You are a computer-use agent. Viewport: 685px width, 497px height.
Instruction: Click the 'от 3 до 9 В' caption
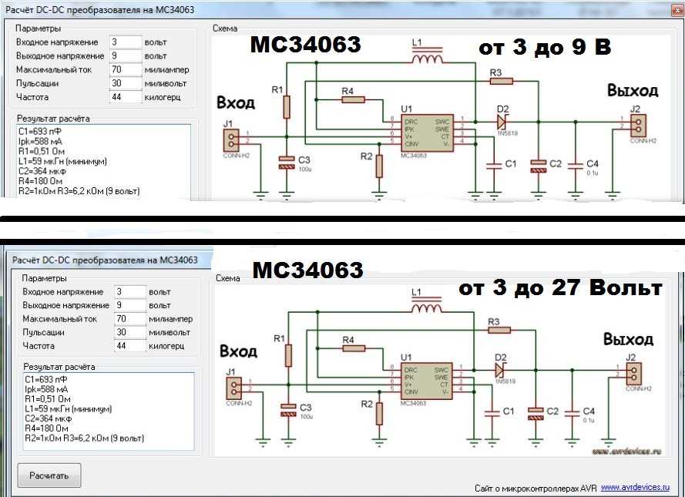coord(545,47)
